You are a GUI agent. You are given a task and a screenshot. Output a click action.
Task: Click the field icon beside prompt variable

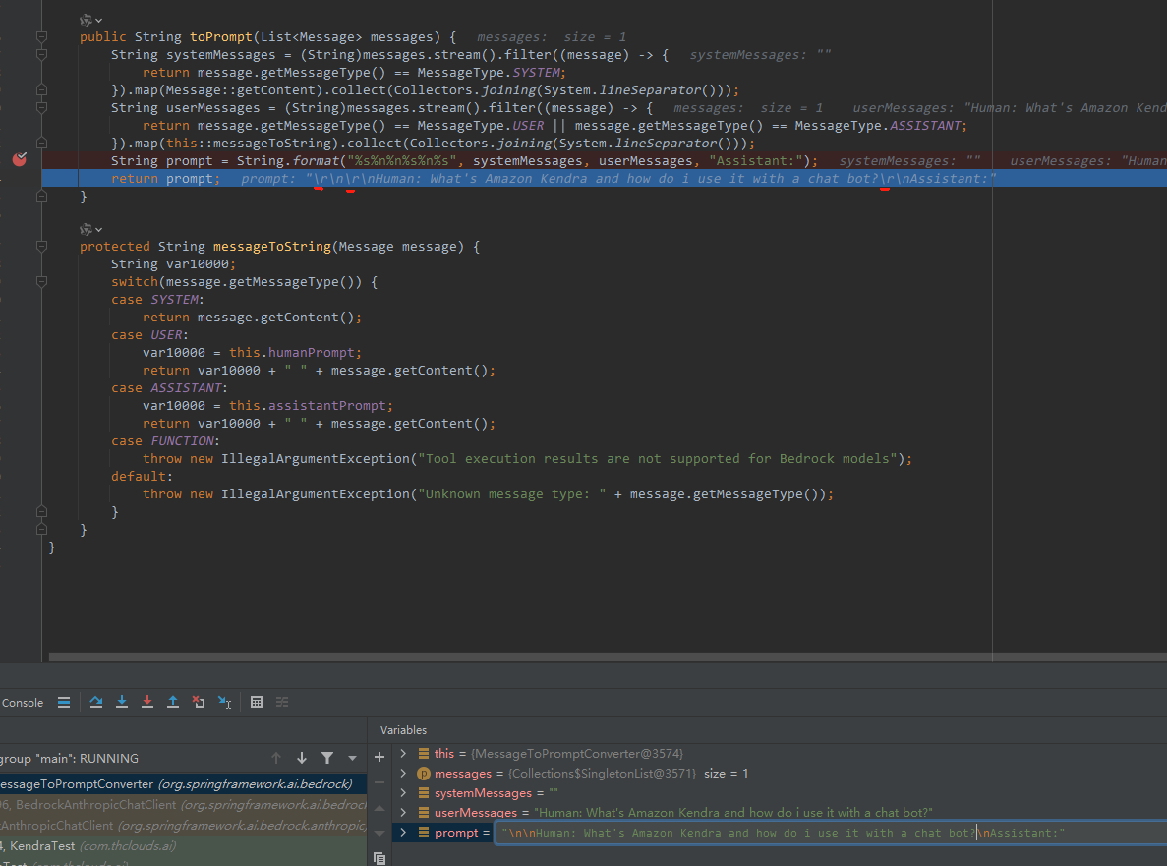tap(424, 833)
